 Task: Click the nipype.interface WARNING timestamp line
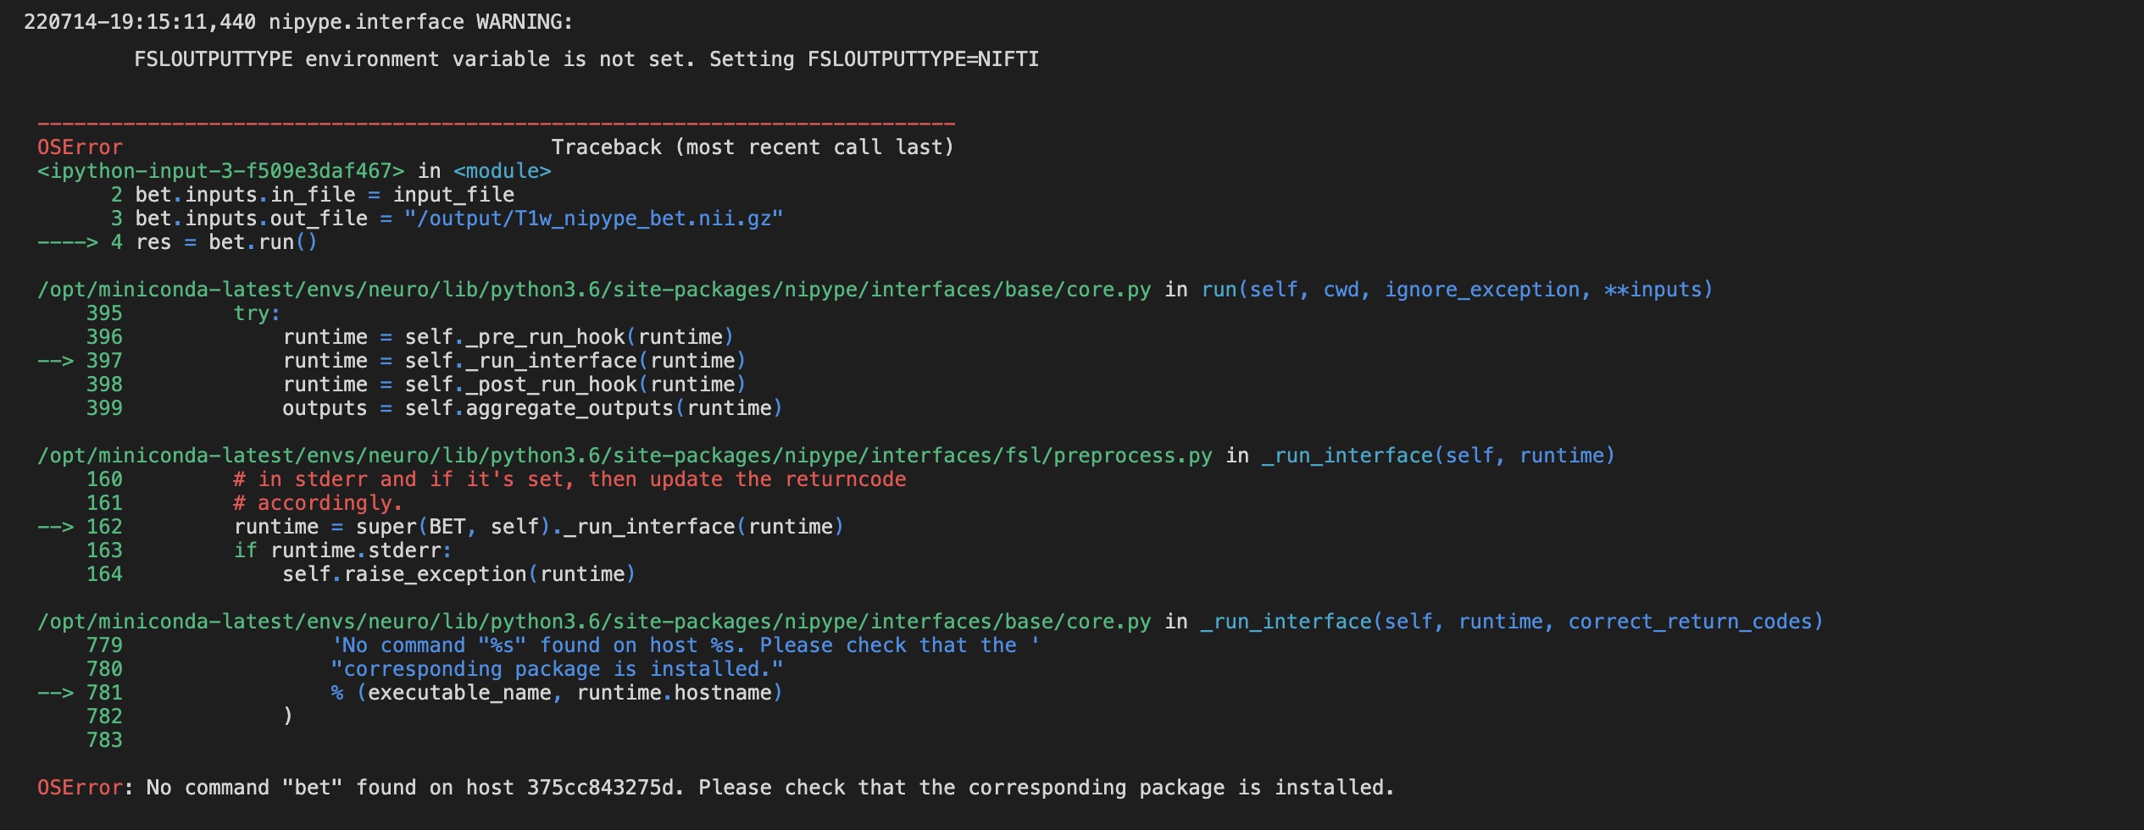pos(298,22)
